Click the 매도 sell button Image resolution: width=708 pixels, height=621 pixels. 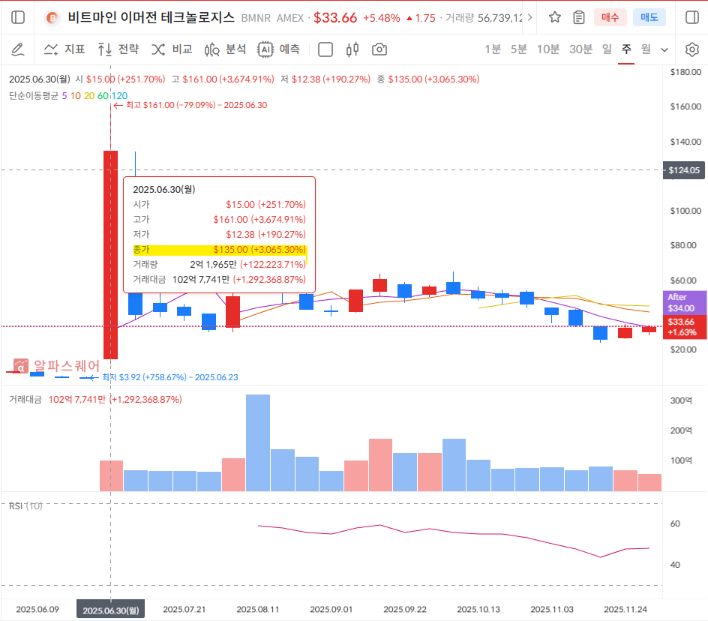coord(649,17)
